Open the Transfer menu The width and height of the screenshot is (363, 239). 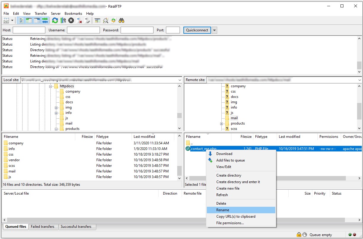(x=41, y=14)
